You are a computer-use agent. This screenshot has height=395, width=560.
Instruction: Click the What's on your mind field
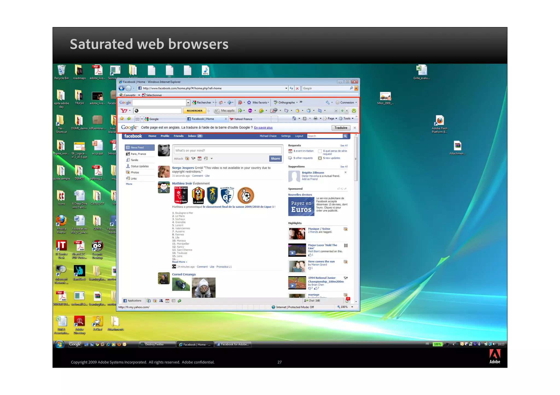coord(227,150)
